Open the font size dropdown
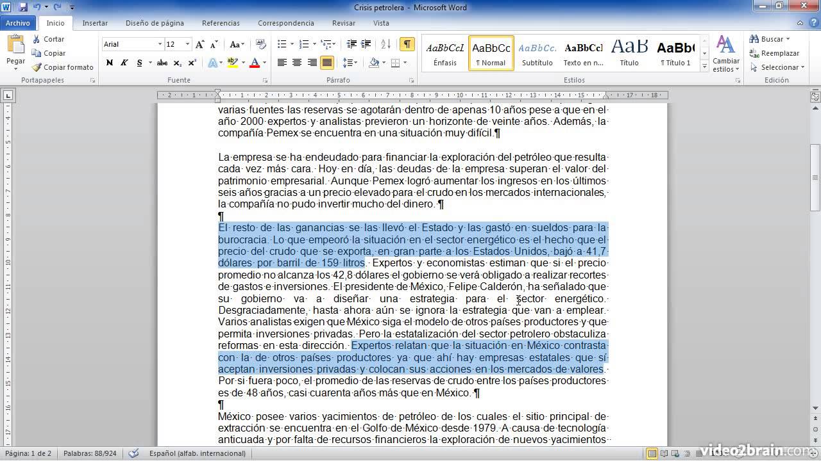821x461 pixels. coord(187,44)
